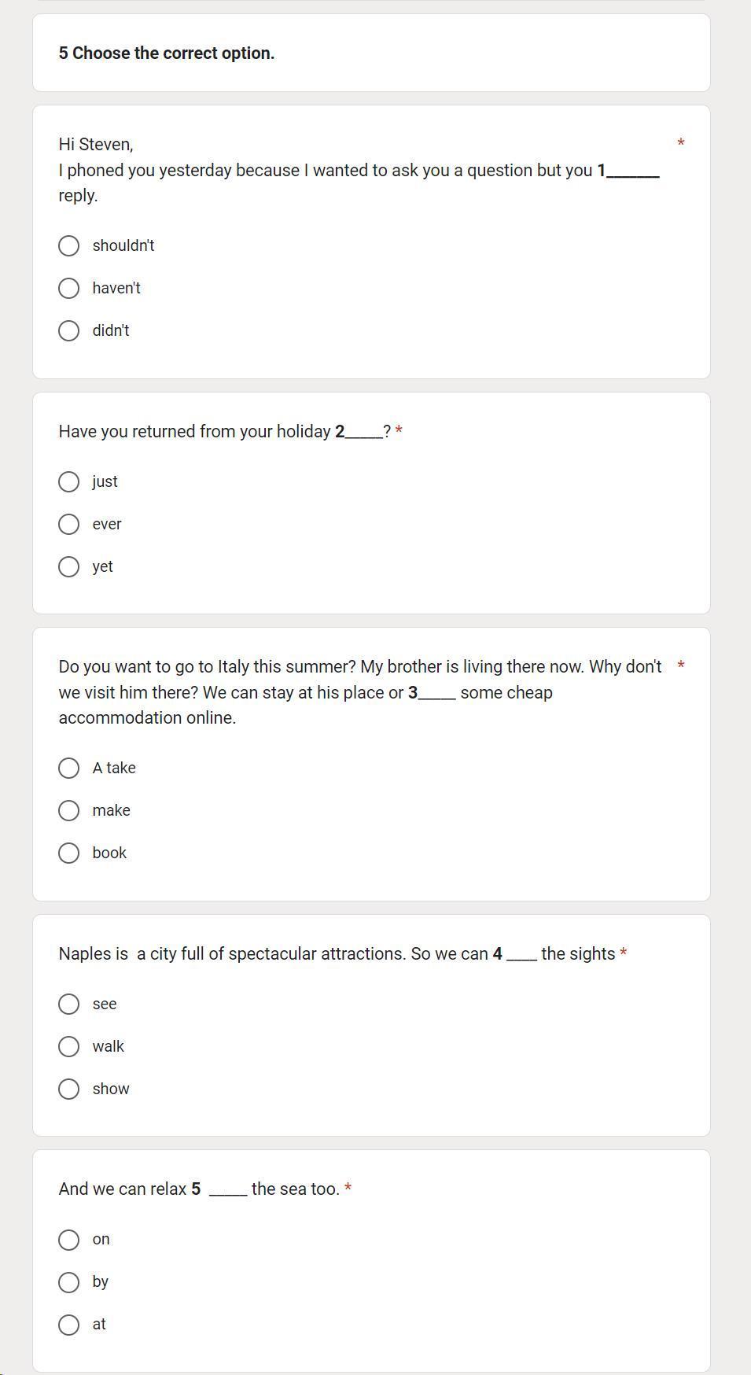The width and height of the screenshot is (751, 1375).
Task: Click the Italy summer question paragraph
Action: (360, 692)
